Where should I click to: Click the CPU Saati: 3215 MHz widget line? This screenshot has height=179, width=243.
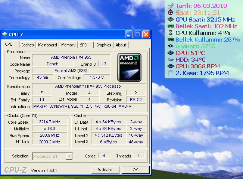point(205,20)
